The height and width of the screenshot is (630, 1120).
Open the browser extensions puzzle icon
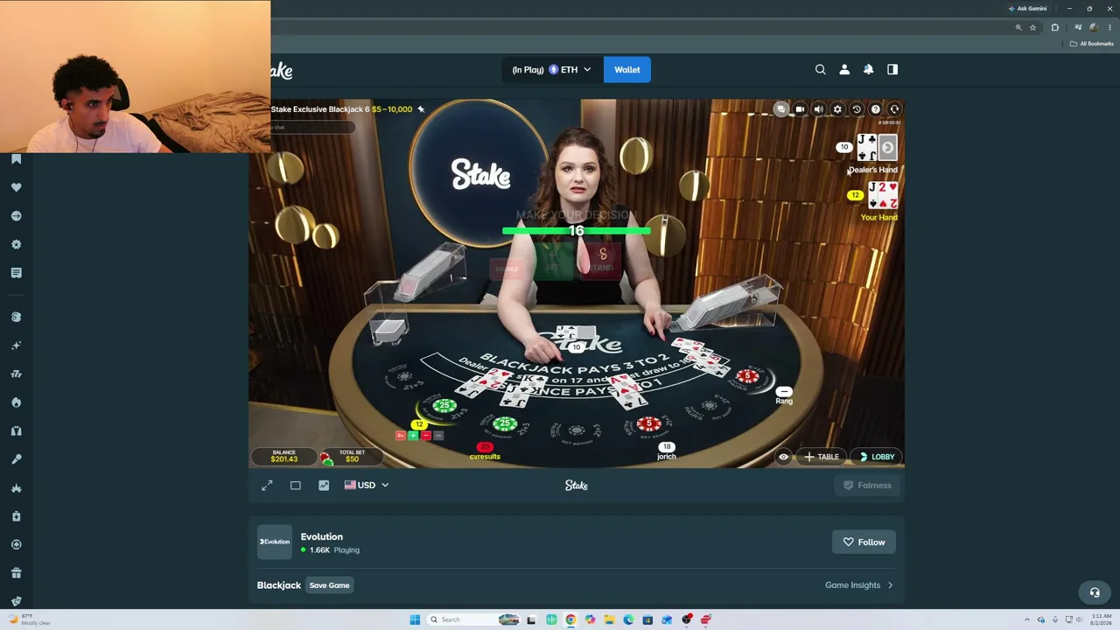pyautogui.click(x=1054, y=28)
